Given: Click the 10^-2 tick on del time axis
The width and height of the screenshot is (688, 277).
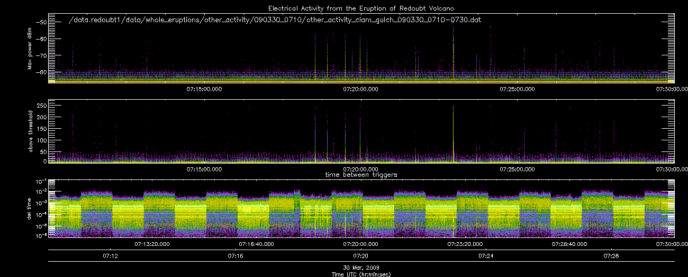Looking at the screenshot, I should (x=41, y=192).
